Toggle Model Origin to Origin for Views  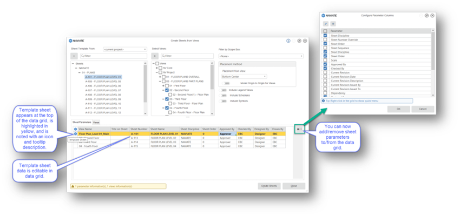point(226,83)
